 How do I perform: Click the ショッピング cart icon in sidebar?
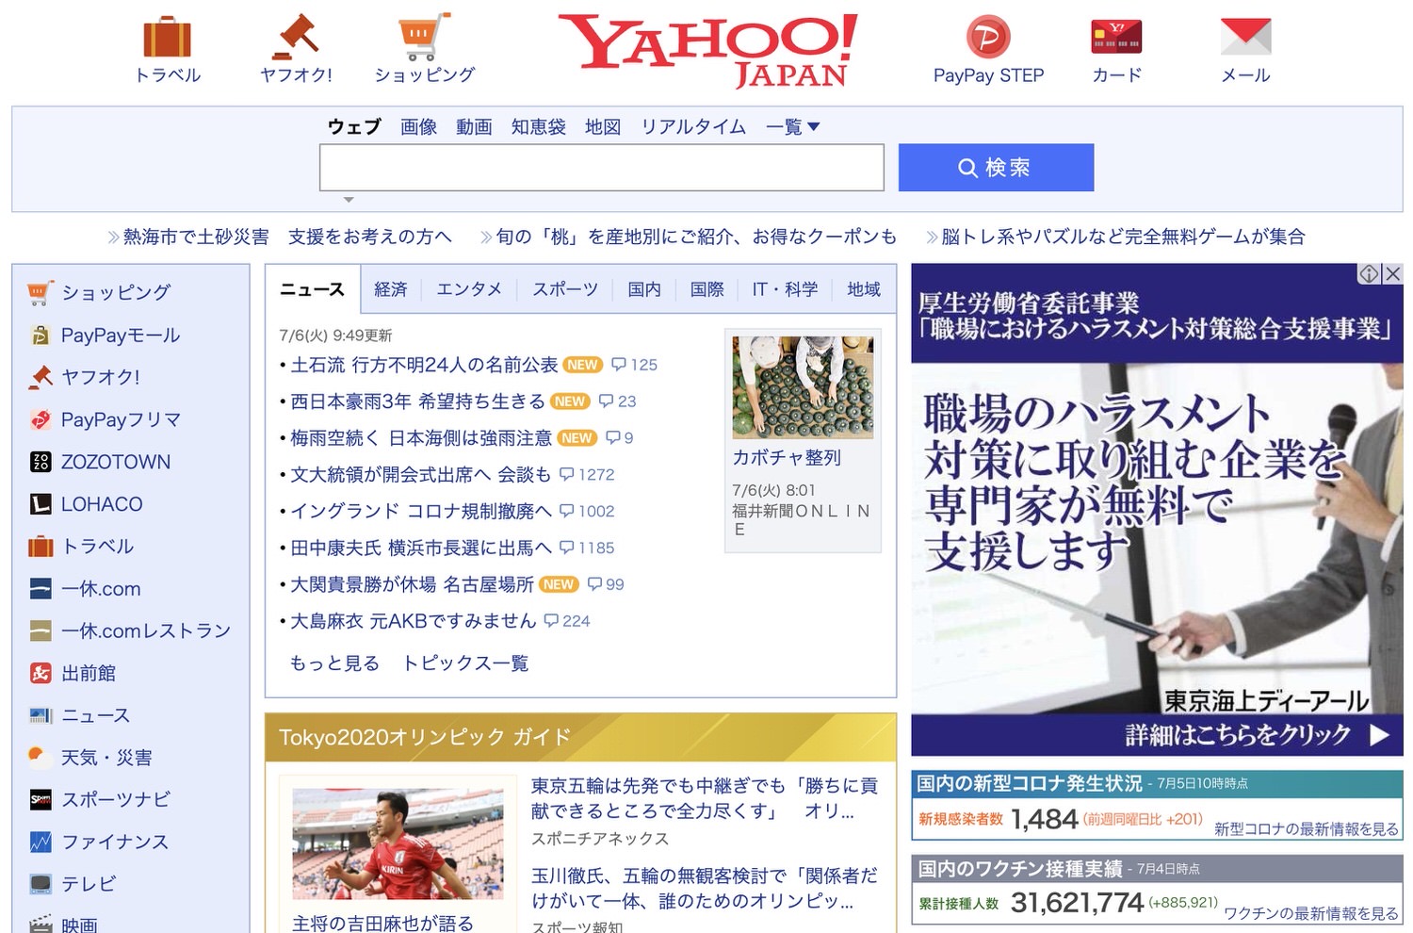point(40,293)
